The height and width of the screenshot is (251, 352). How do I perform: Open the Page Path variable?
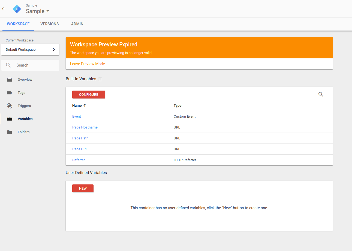[x=80, y=138]
